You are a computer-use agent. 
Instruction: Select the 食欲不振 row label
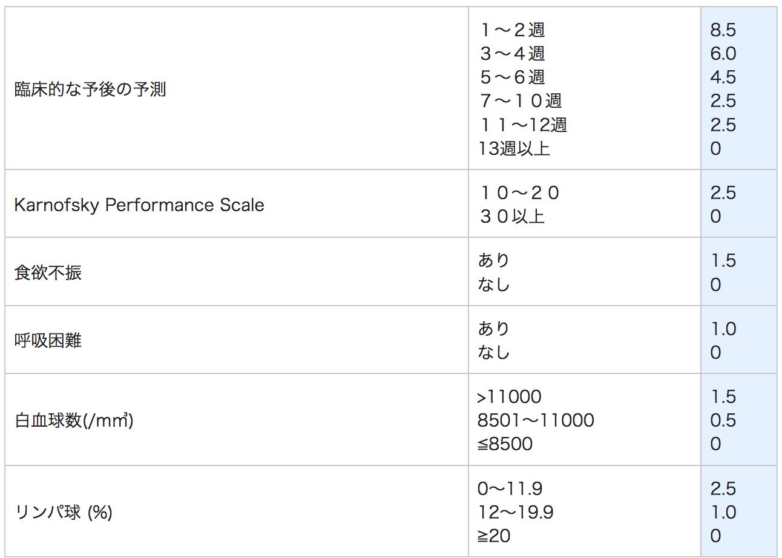coord(48,272)
